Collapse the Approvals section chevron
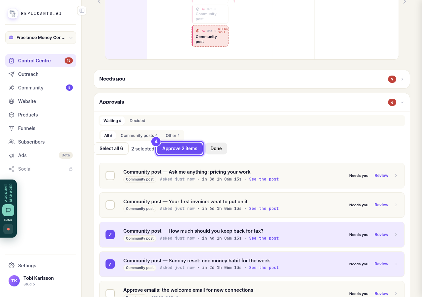This screenshot has height=297, width=422. point(402,102)
